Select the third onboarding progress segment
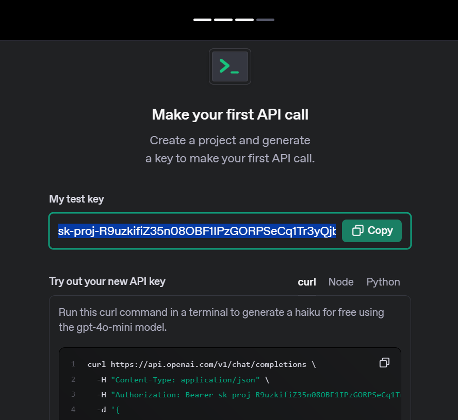The image size is (458, 420). [x=244, y=20]
